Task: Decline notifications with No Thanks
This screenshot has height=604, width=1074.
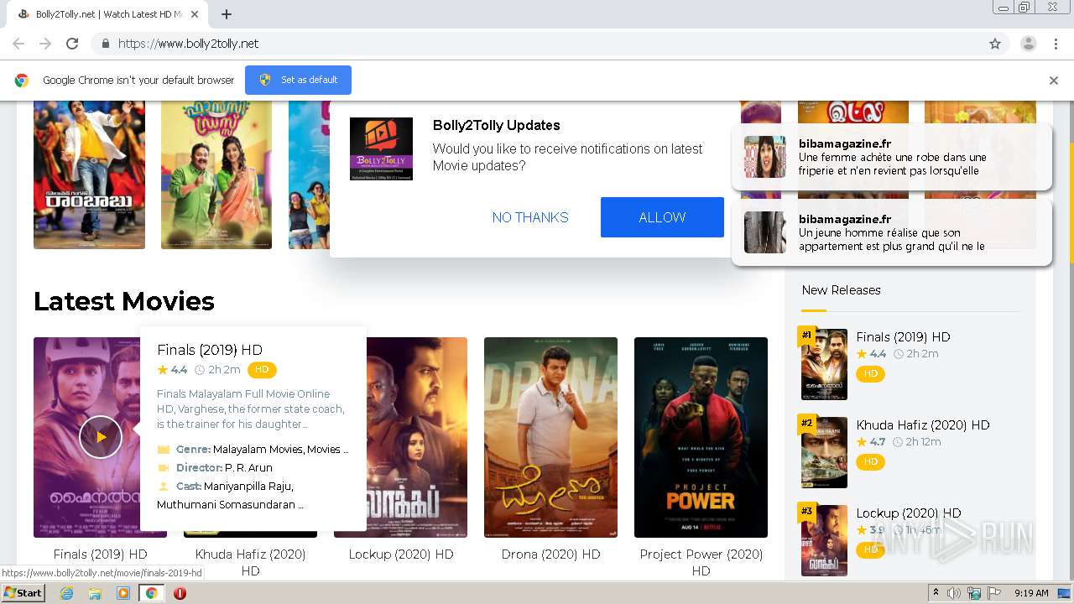Action: pos(530,217)
